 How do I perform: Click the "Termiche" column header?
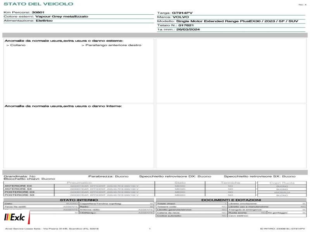231,183
